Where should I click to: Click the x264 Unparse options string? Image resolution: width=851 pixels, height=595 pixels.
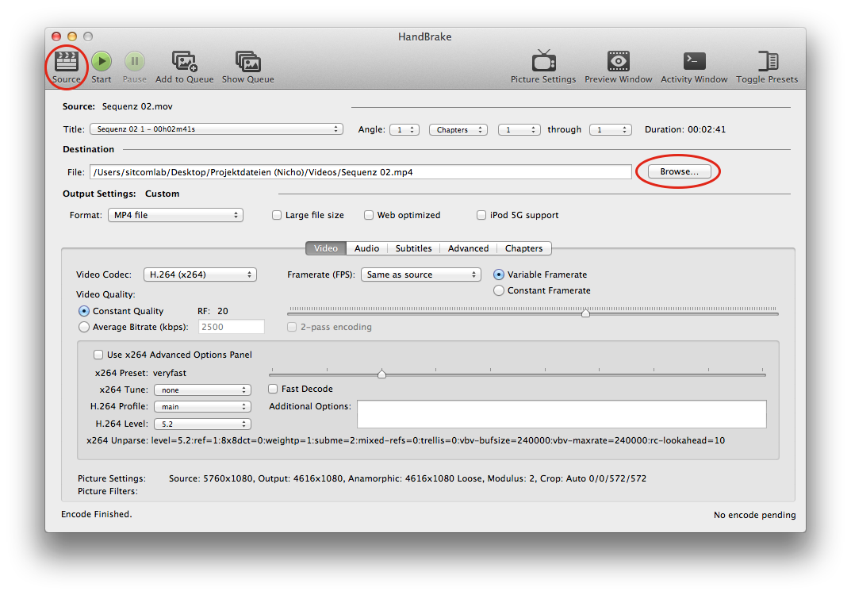438,440
